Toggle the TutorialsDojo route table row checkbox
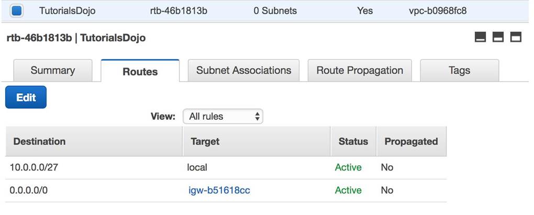The width and height of the screenshot is (534, 215). pyautogui.click(x=16, y=10)
